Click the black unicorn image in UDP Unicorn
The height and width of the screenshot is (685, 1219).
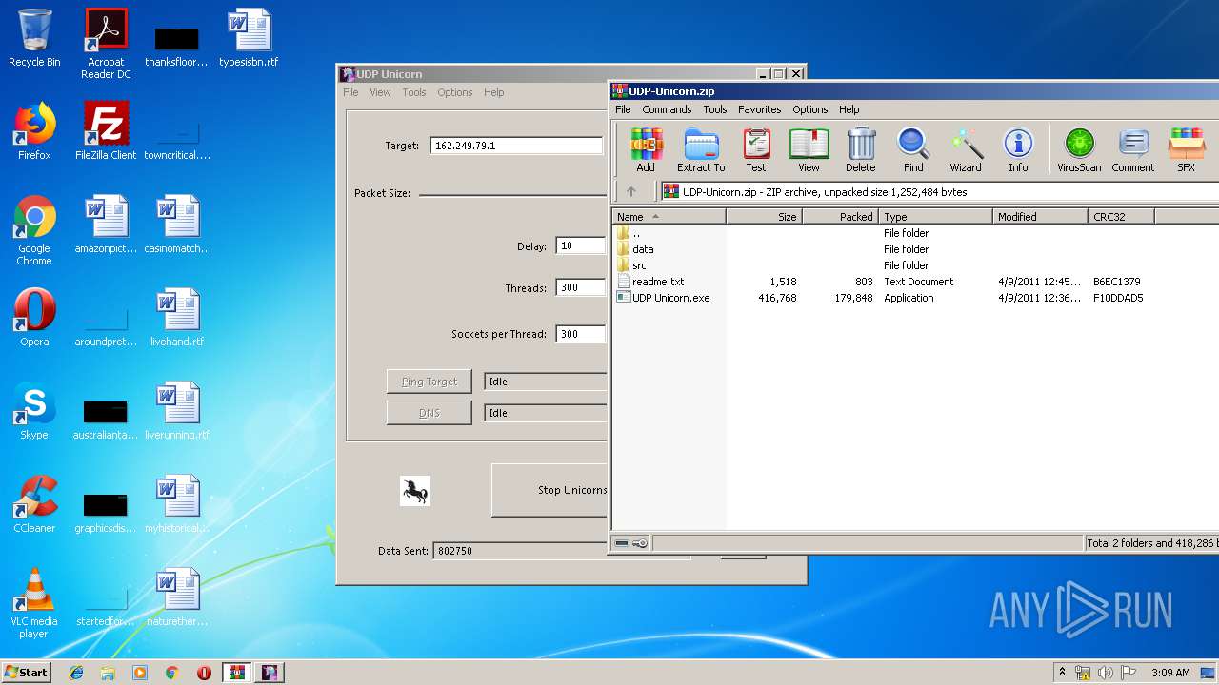point(414,491)
